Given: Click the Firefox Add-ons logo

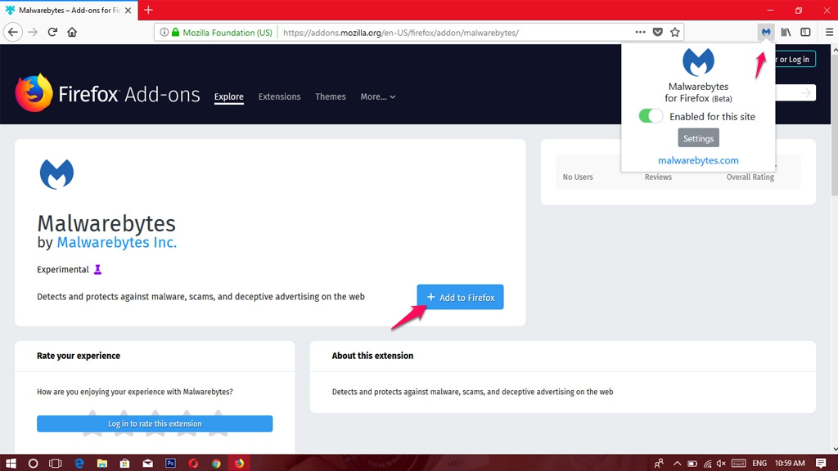Looking at the screenshot, I should coord(107,94).
